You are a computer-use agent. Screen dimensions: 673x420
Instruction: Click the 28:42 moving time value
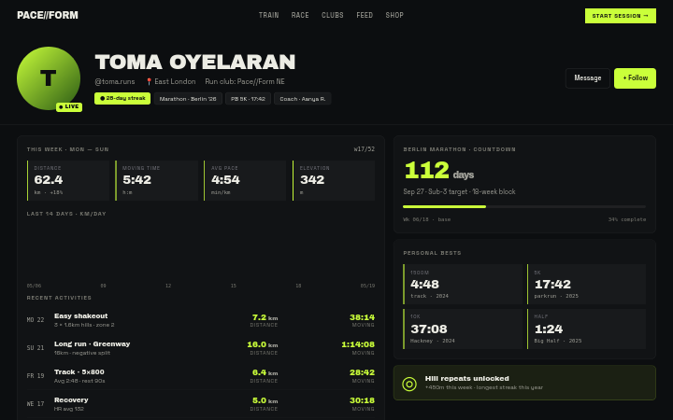362,372
